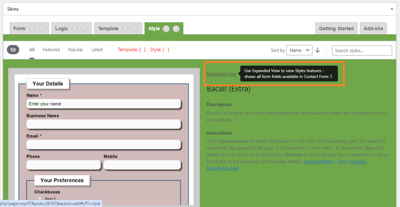Image resolution: width=400 pixels, height=207 pixels.
Task: Click the Search styles input box
Action: coord(362,50)
